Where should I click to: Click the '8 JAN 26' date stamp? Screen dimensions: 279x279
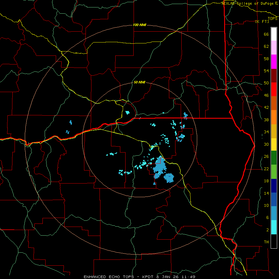click(x=168, y=277)
